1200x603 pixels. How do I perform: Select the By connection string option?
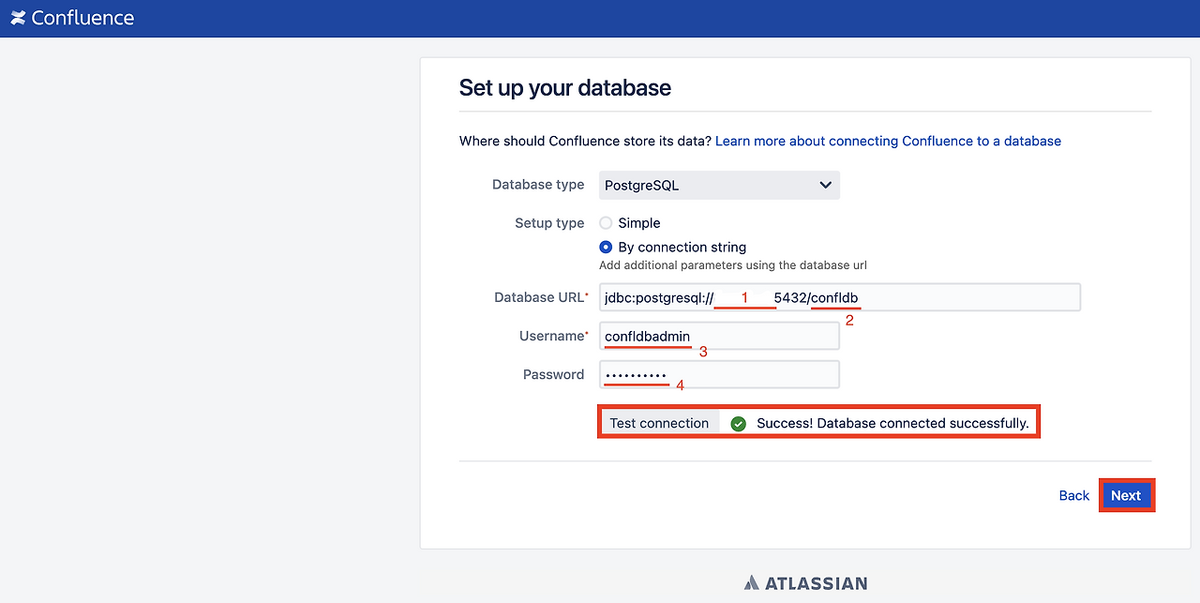point(606,247)
